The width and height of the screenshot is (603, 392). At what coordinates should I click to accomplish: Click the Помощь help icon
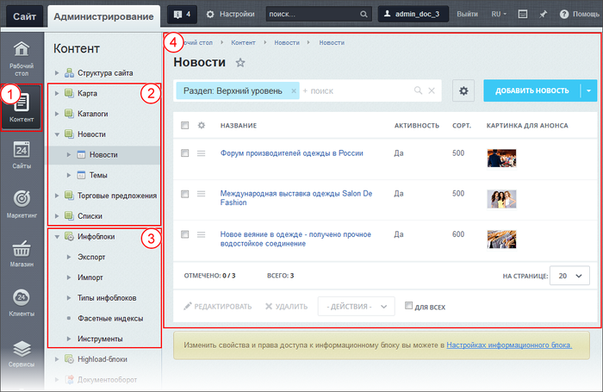tap(563, 15)
